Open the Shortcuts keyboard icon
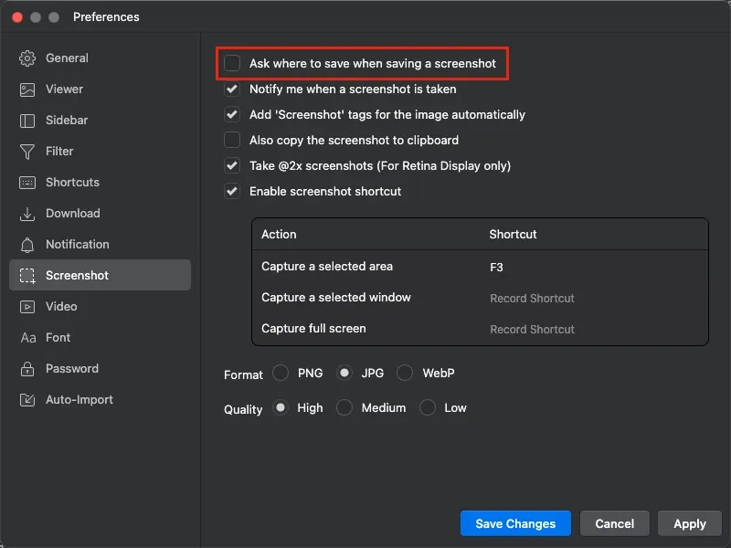The width and height of the screenshot is (731, 548). tap(27, 183)
